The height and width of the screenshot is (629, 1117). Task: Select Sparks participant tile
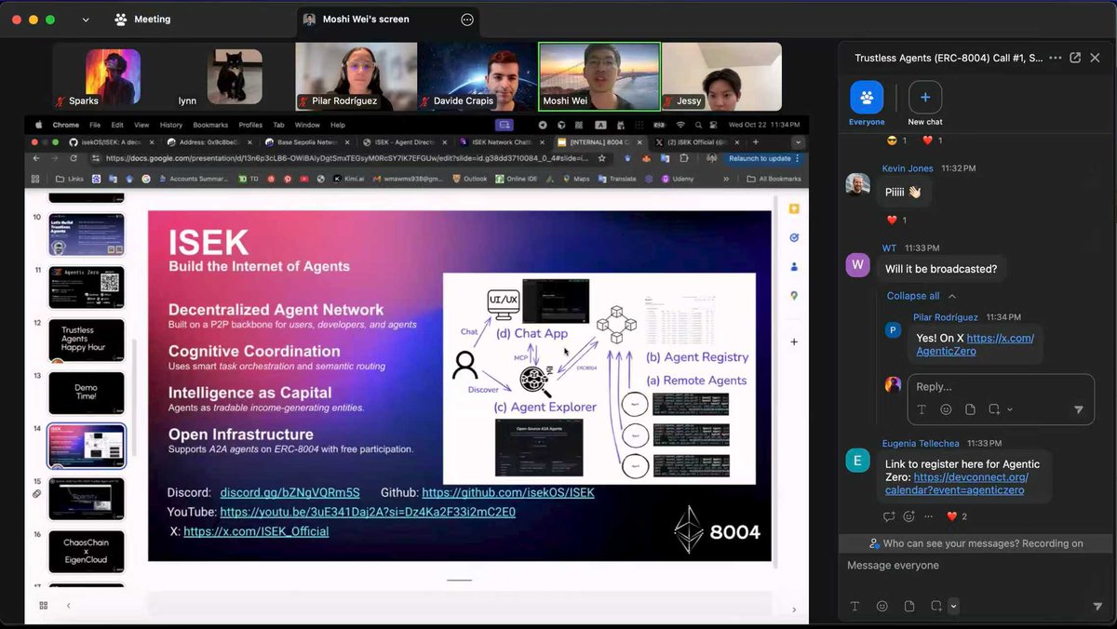[113, 76]
